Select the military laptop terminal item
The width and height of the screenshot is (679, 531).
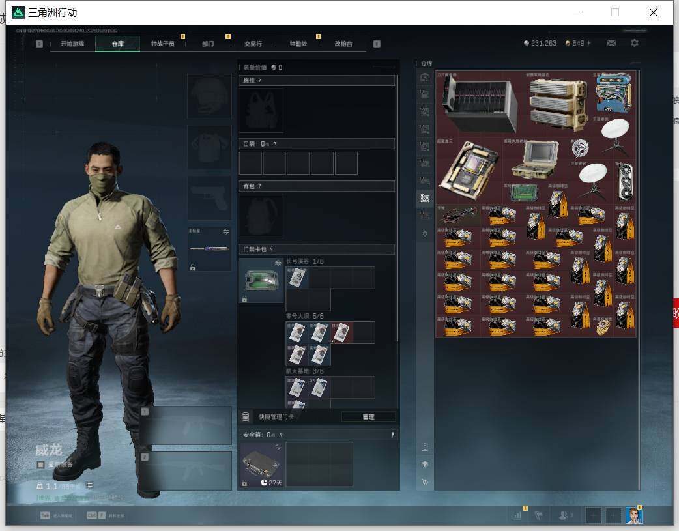point(536,160)
